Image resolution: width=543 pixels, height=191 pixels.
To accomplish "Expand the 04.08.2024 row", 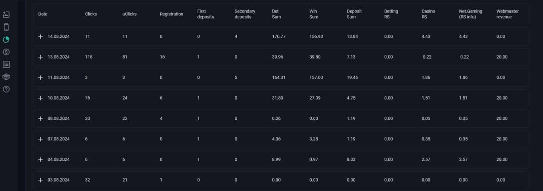I will click(x=41, y=159).
